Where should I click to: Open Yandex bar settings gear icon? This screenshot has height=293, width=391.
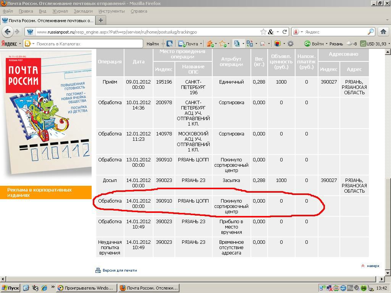(291, 44)
